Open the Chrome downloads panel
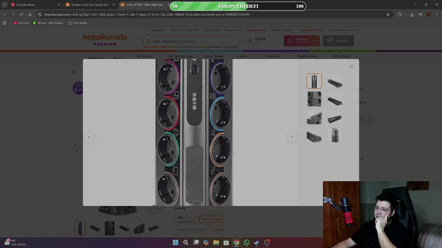Image resolution: width=442 pixels, height=248 pixels. point(412,14)
